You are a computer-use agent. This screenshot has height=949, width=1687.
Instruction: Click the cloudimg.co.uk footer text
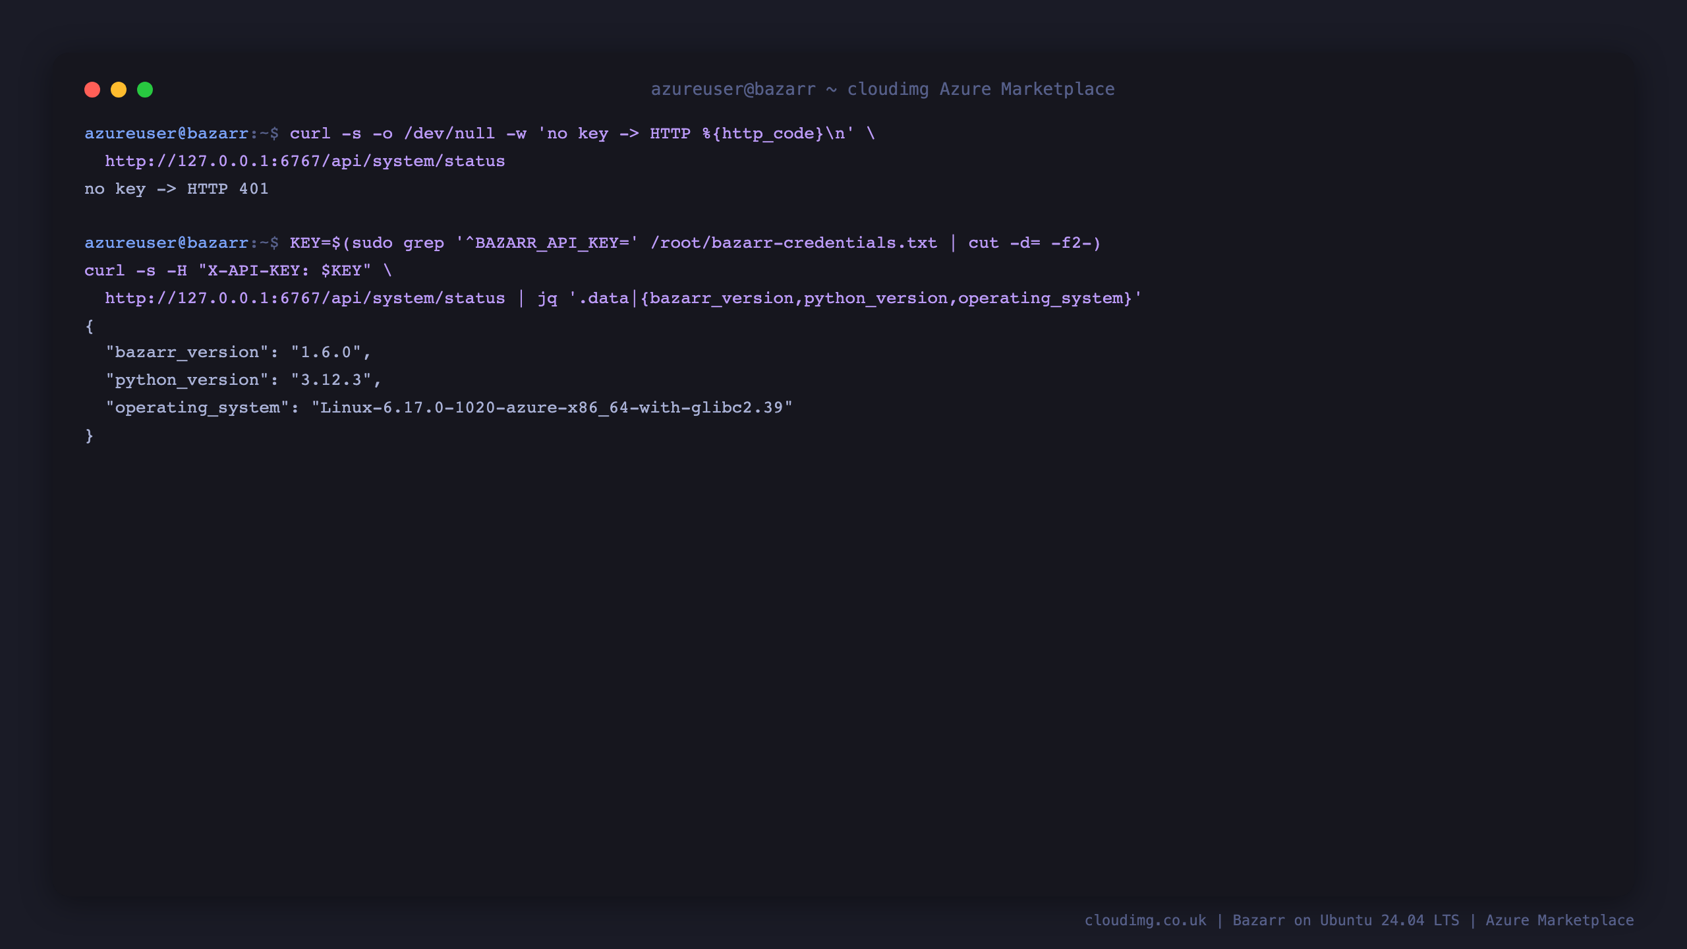point(1145,921)
